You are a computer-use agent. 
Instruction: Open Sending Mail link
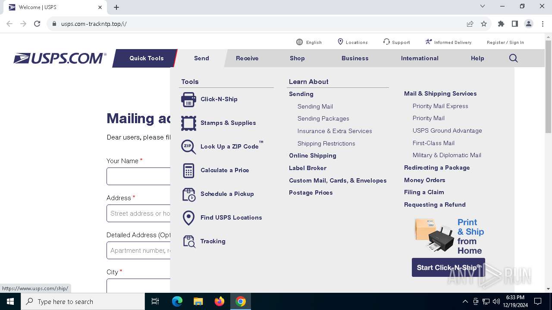tap(315, 106)
